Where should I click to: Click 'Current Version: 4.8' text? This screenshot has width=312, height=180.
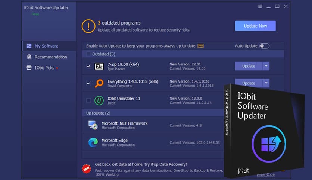pyautogui.click(x=185, y=125)
